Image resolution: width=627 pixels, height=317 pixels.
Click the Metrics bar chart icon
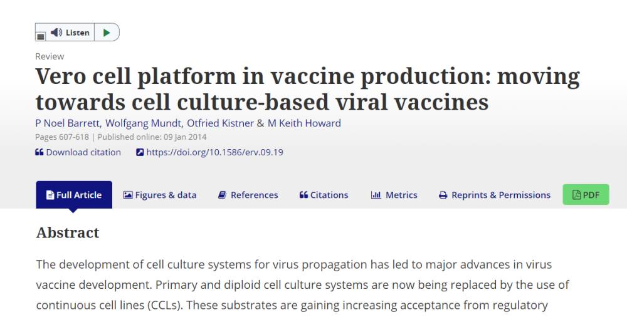pyautogui.click(x=376, y=195)
